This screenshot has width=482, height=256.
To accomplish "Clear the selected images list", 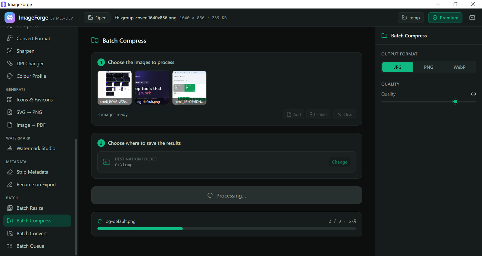I will pyautogui.click(x=345, y=114).
